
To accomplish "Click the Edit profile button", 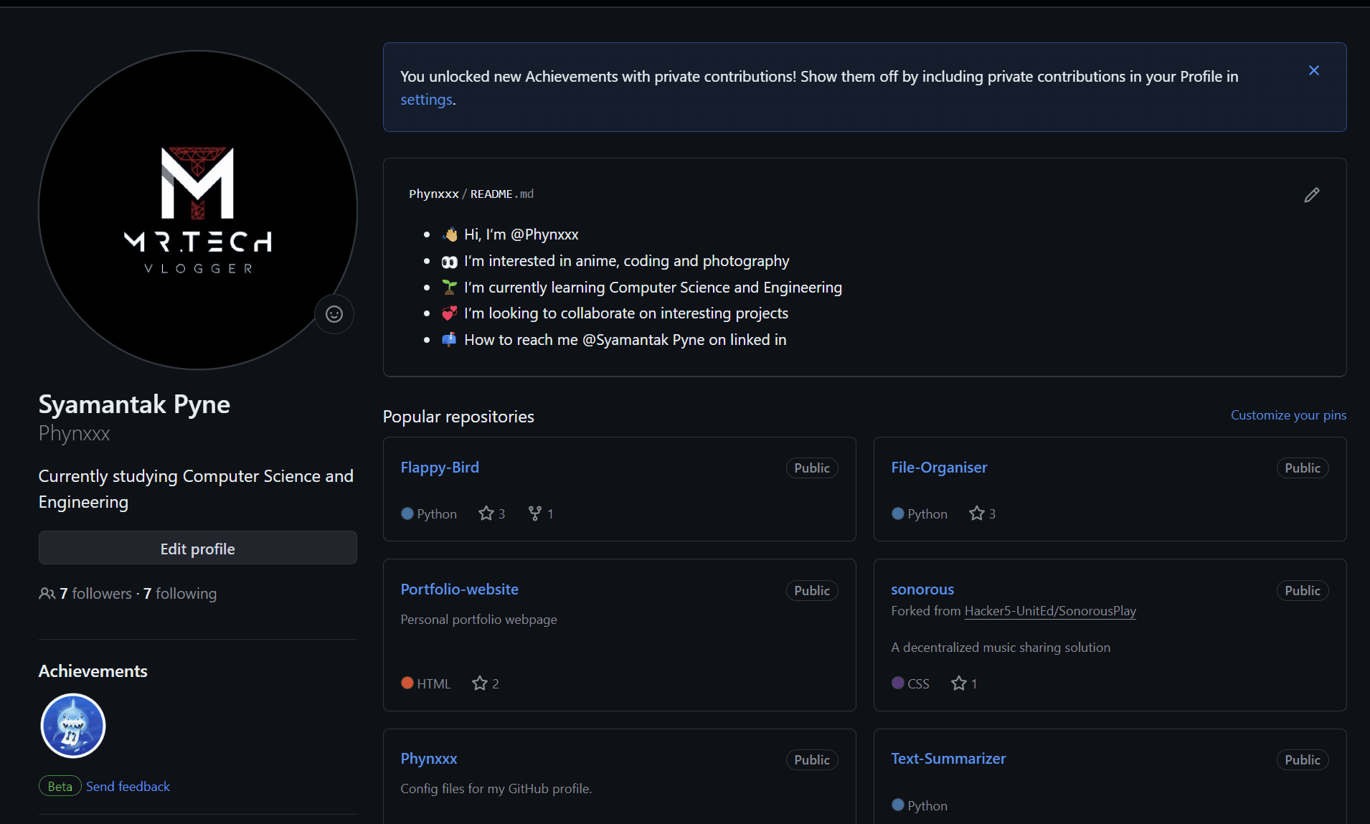I will (x=197, y=548).
